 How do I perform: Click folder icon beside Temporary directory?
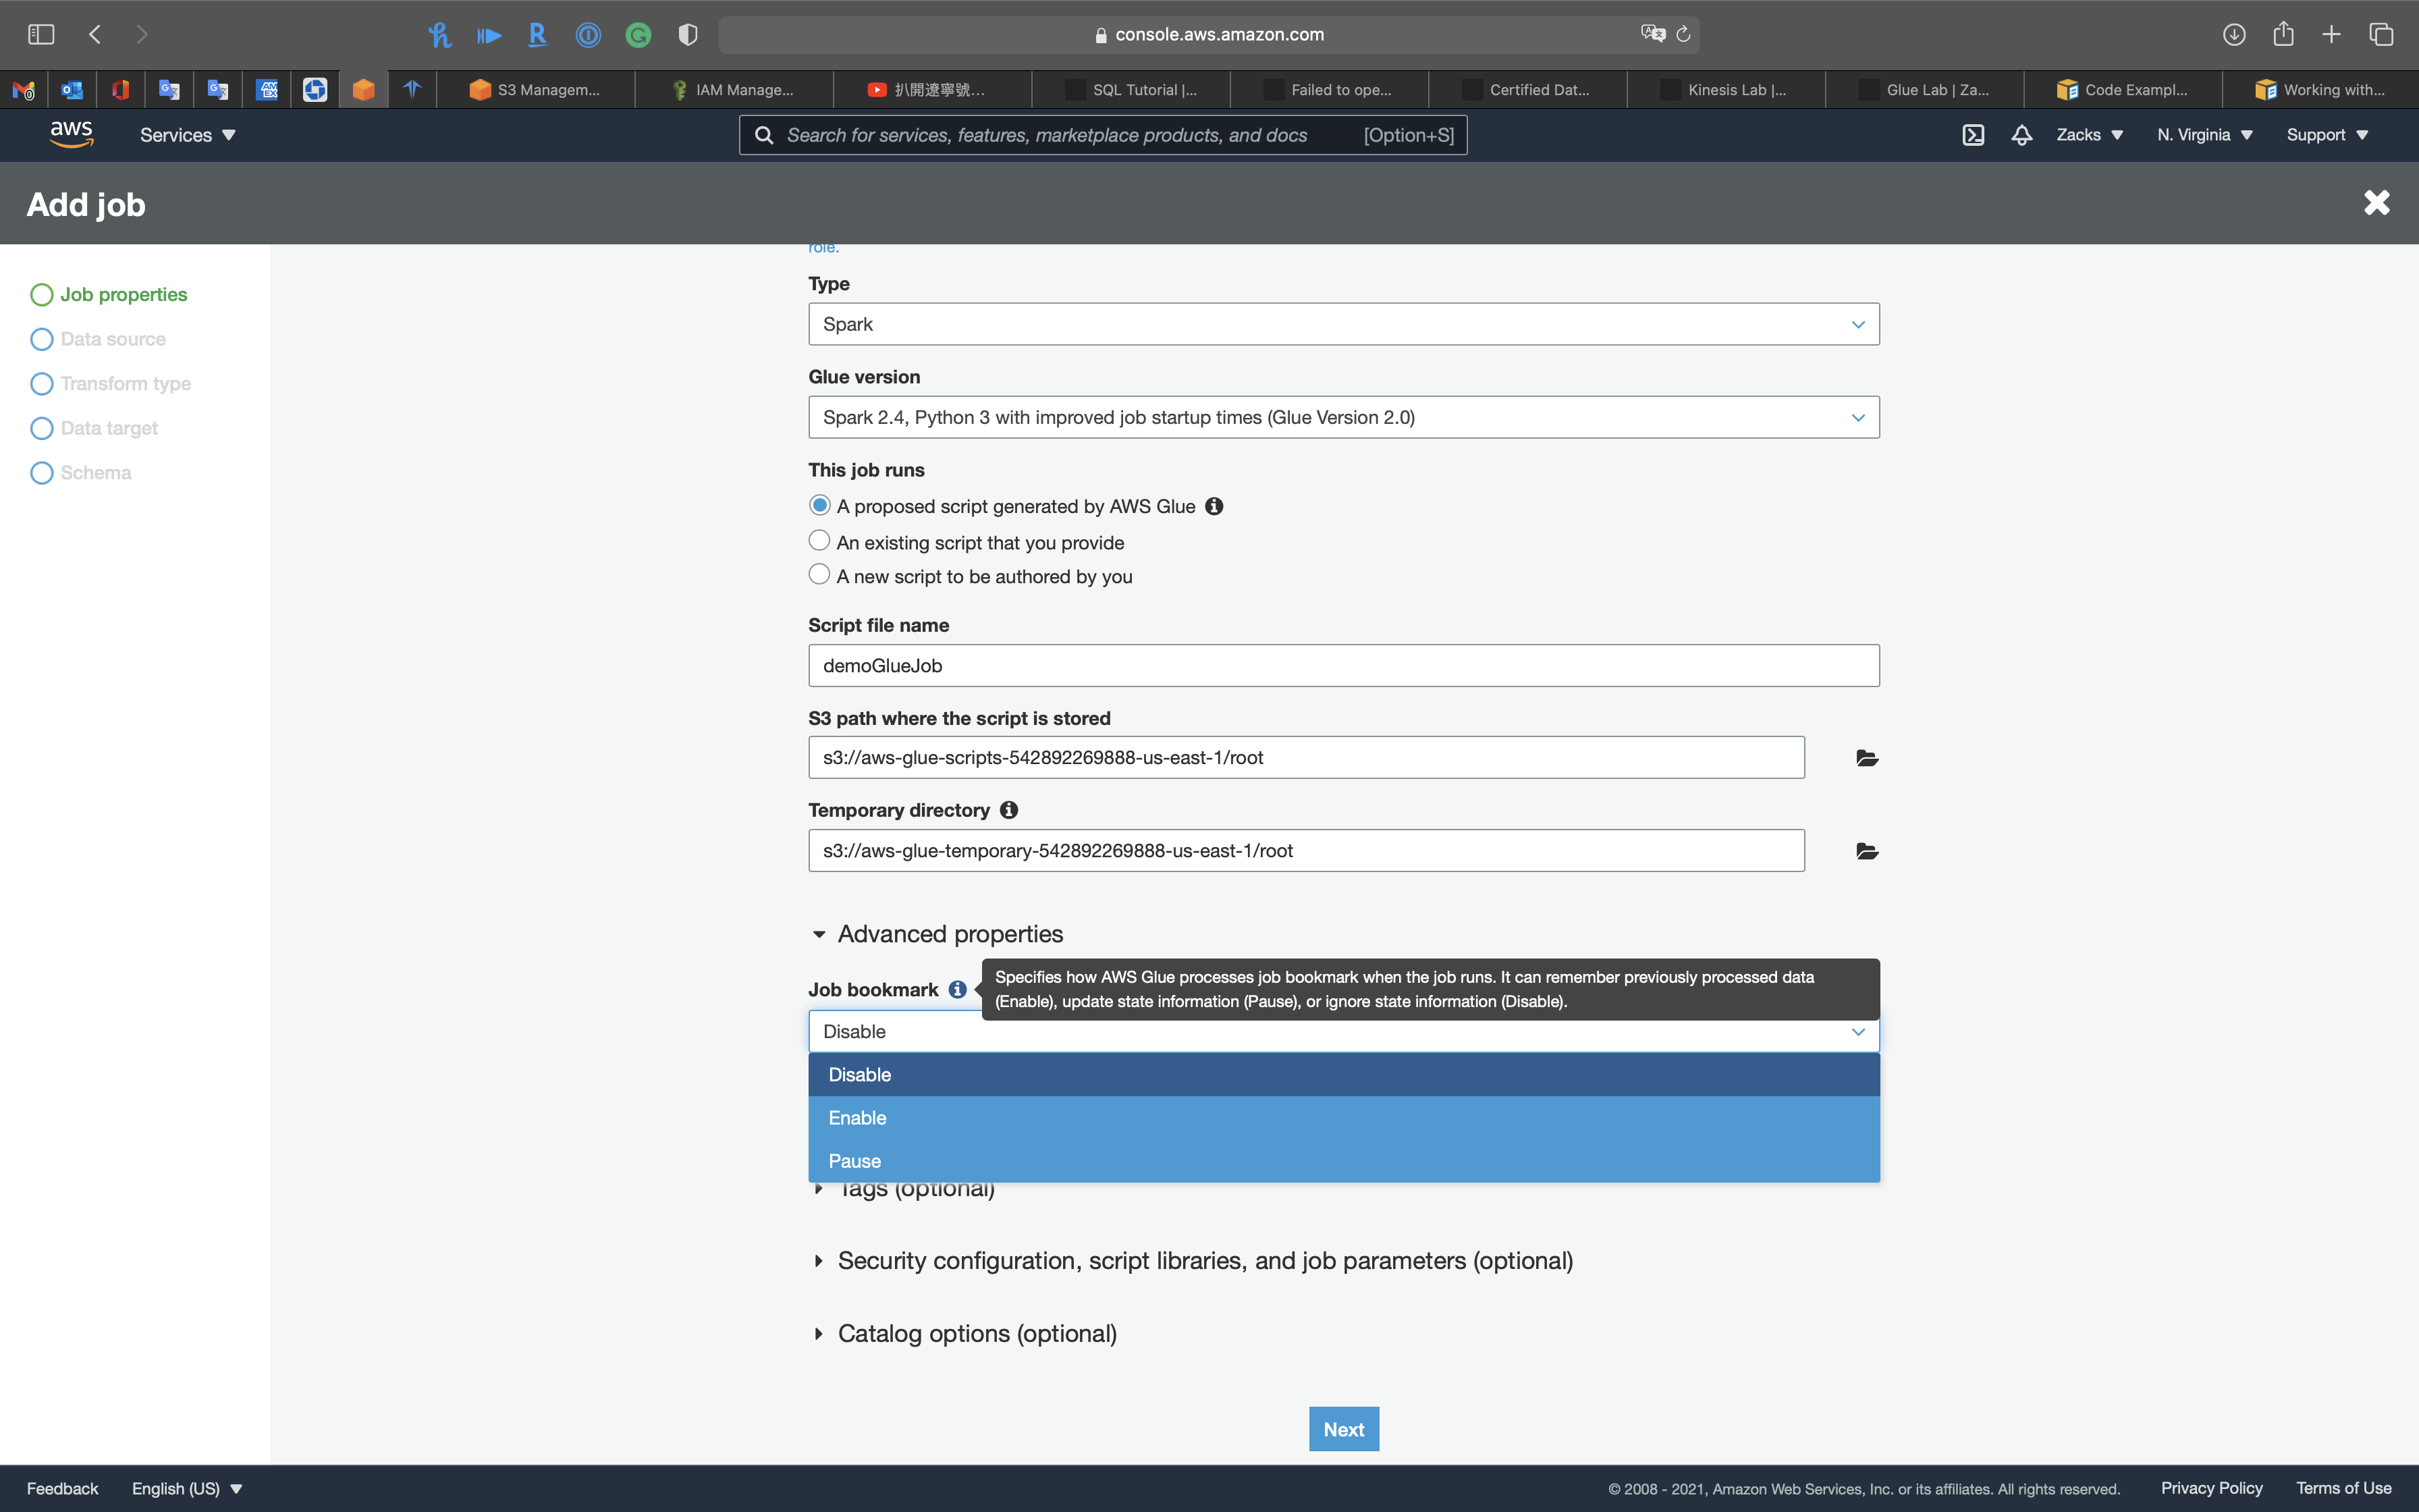tap(1866, 851)
